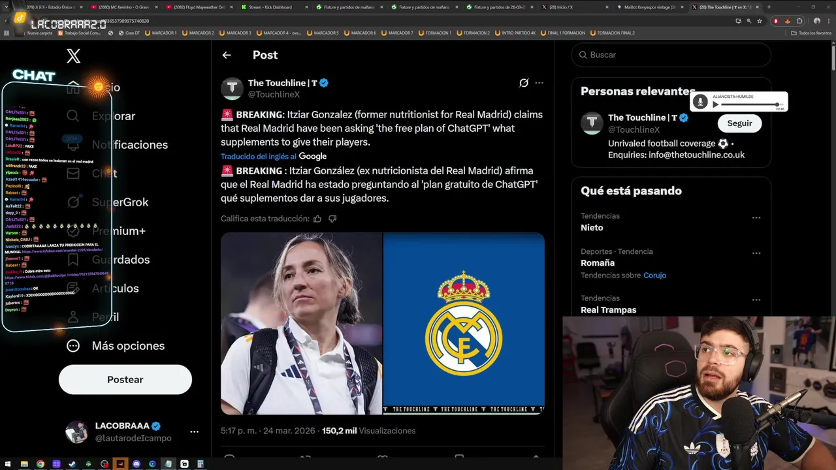This screenshot has height=470, width=836.
Task: Switch to MC Kevinho YouTube tab
Action: (124, 7)
